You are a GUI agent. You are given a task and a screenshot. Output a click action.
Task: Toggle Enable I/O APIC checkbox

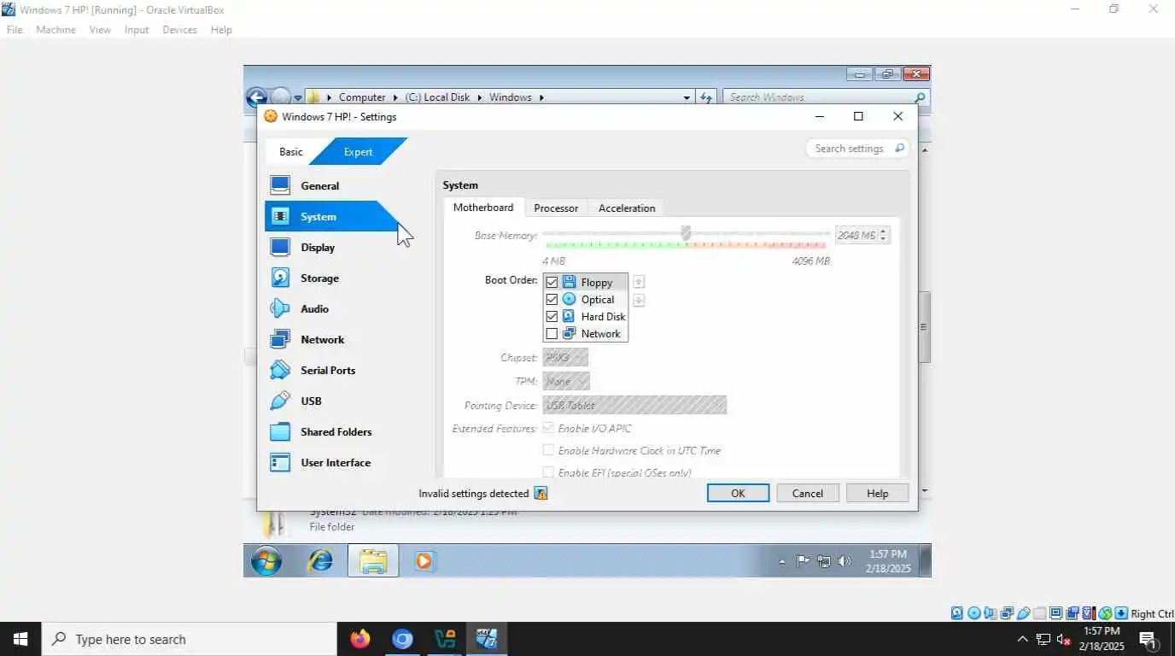(x=548, y=428)
